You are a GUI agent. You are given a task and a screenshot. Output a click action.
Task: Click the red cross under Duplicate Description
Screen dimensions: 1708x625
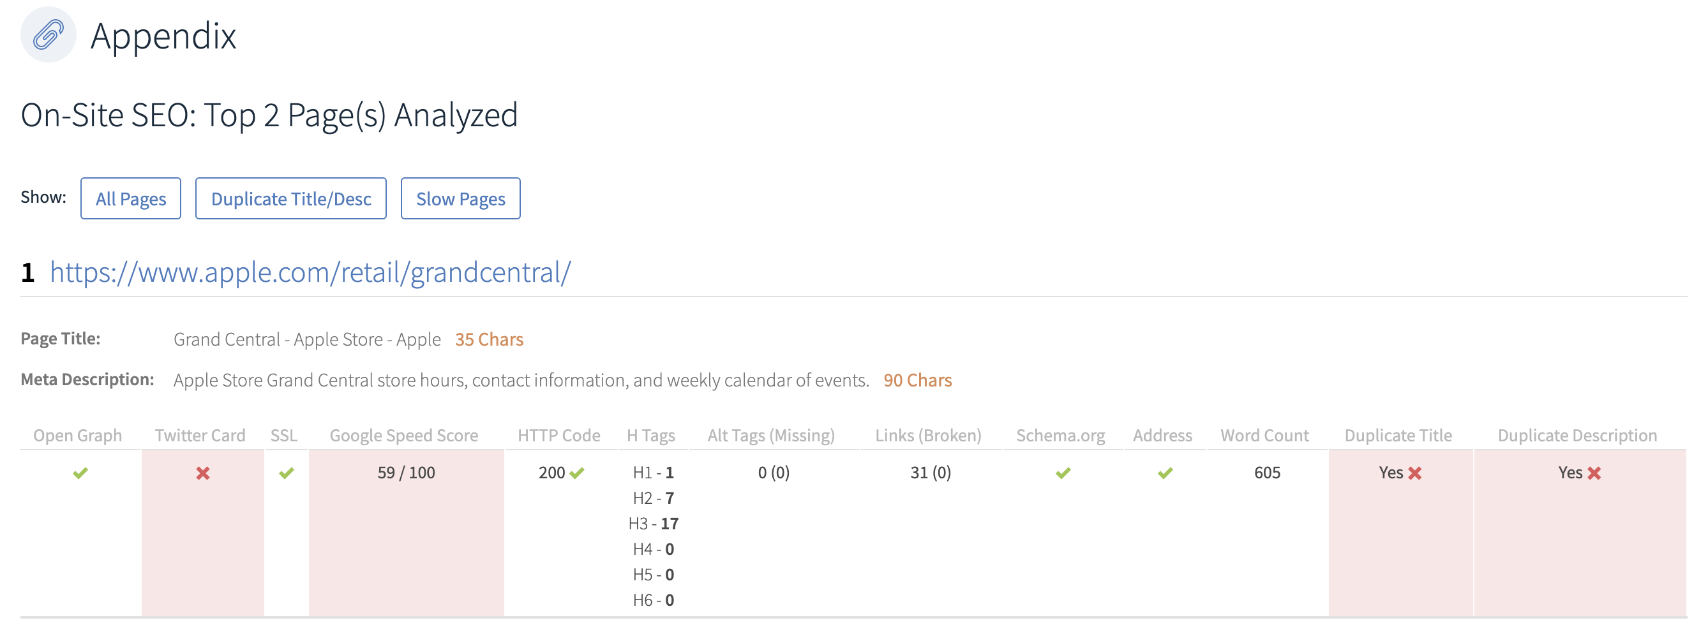(1594, 473)
